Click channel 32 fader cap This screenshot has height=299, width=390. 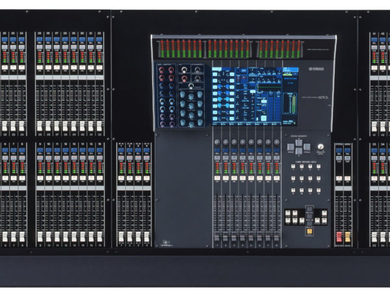[x=99, y=126]
